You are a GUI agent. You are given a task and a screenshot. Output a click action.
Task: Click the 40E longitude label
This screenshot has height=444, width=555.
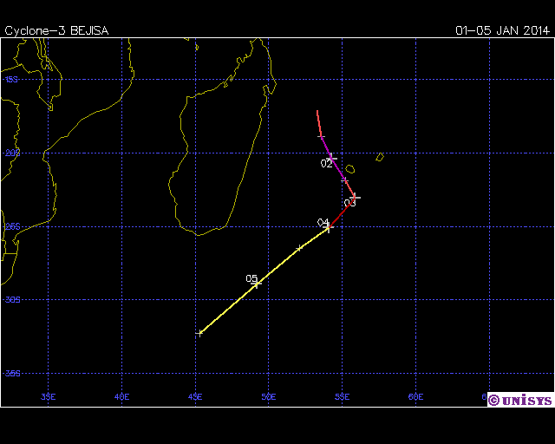tap(121, 397)
